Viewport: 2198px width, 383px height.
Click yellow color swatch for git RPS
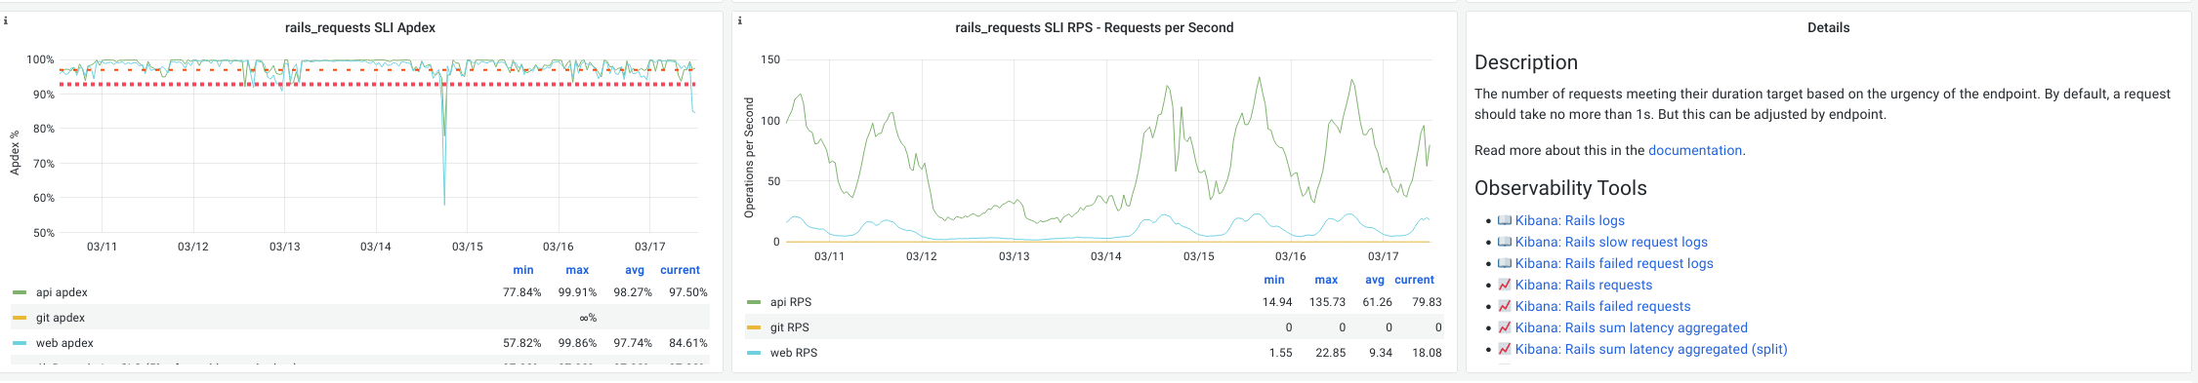(754, 327)
